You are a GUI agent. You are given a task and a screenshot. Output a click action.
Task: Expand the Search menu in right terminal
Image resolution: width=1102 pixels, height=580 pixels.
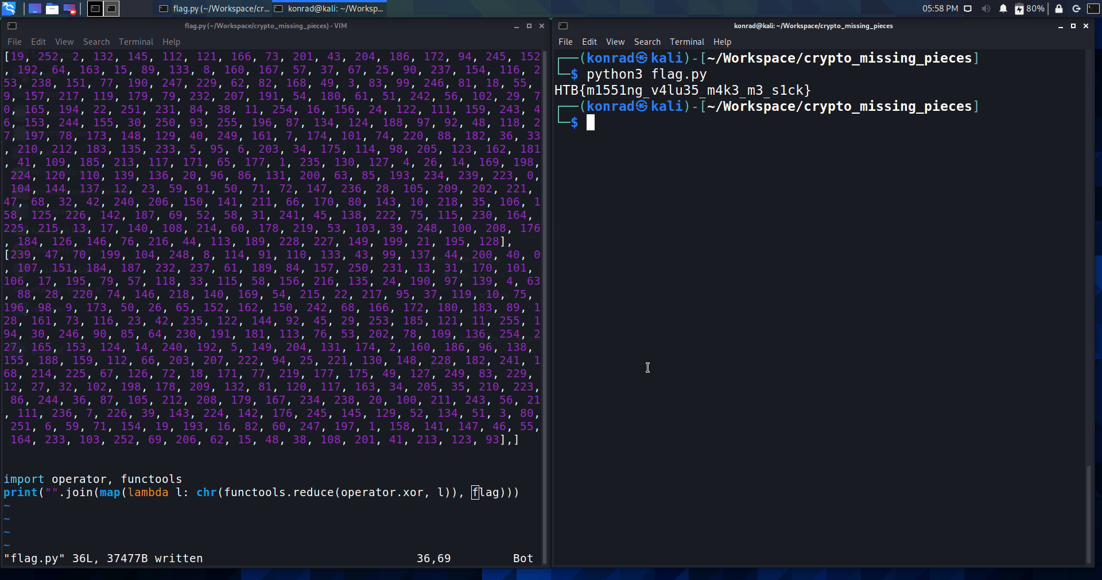pos(647,42)
